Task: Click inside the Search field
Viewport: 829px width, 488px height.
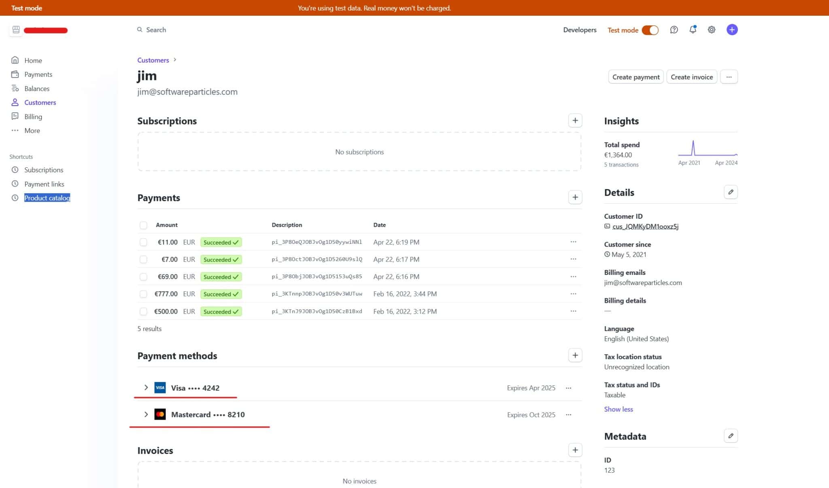Action: tap(182, 30)
